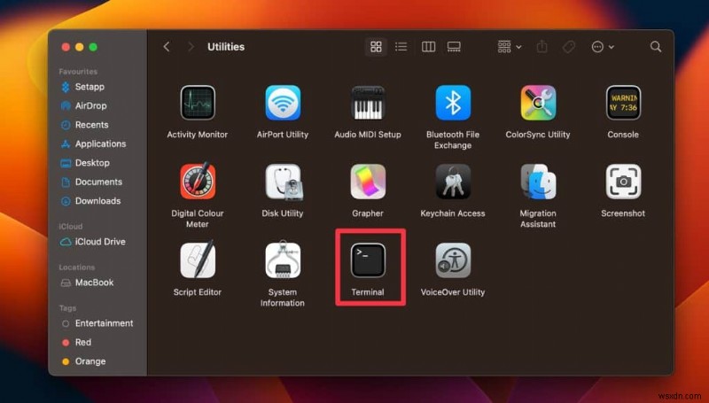Open iCloud Drive in the sidebar
Viewport: 709px width, 403px height.
pyautogui.click(x=93, y=242)
